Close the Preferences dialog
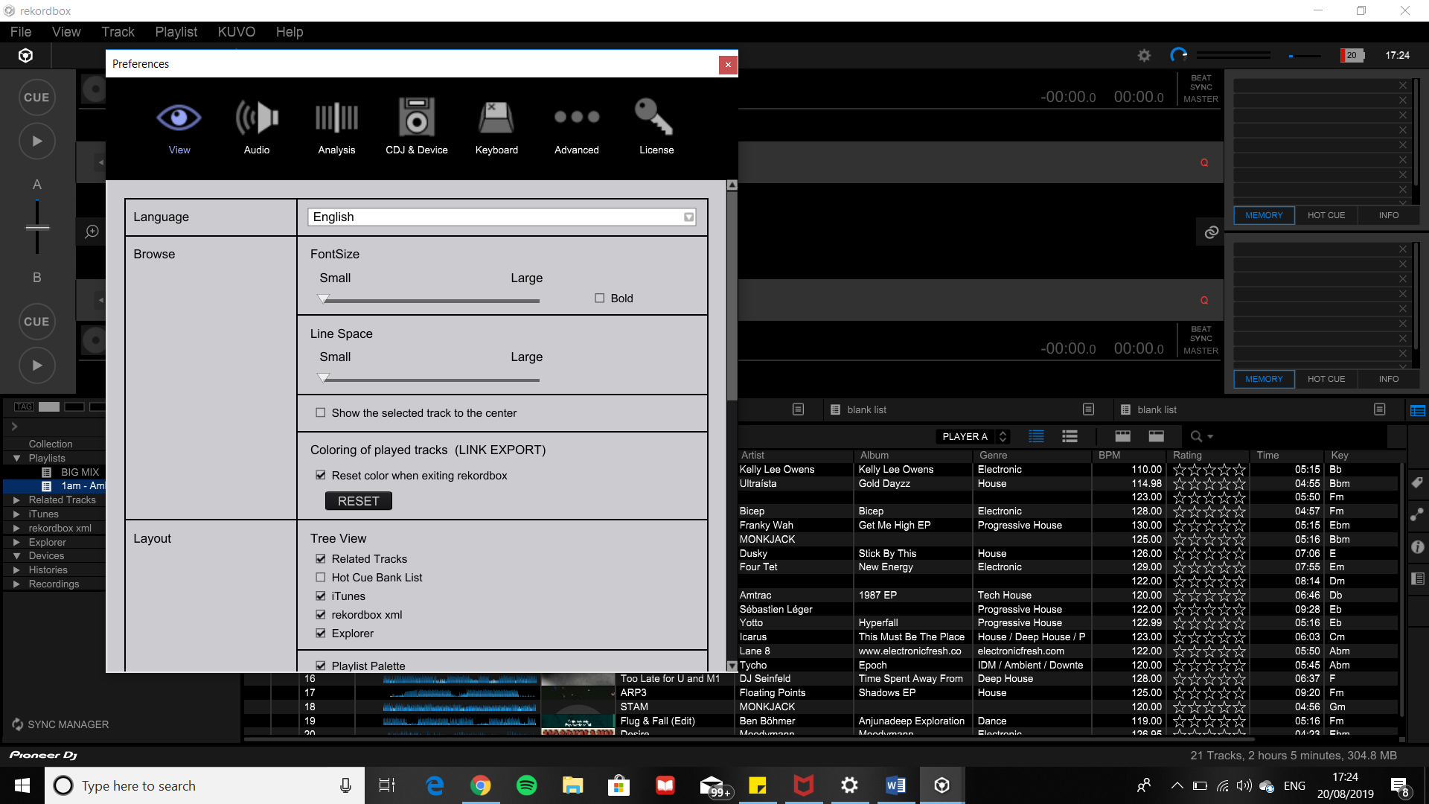 click(x=728, y=65)
